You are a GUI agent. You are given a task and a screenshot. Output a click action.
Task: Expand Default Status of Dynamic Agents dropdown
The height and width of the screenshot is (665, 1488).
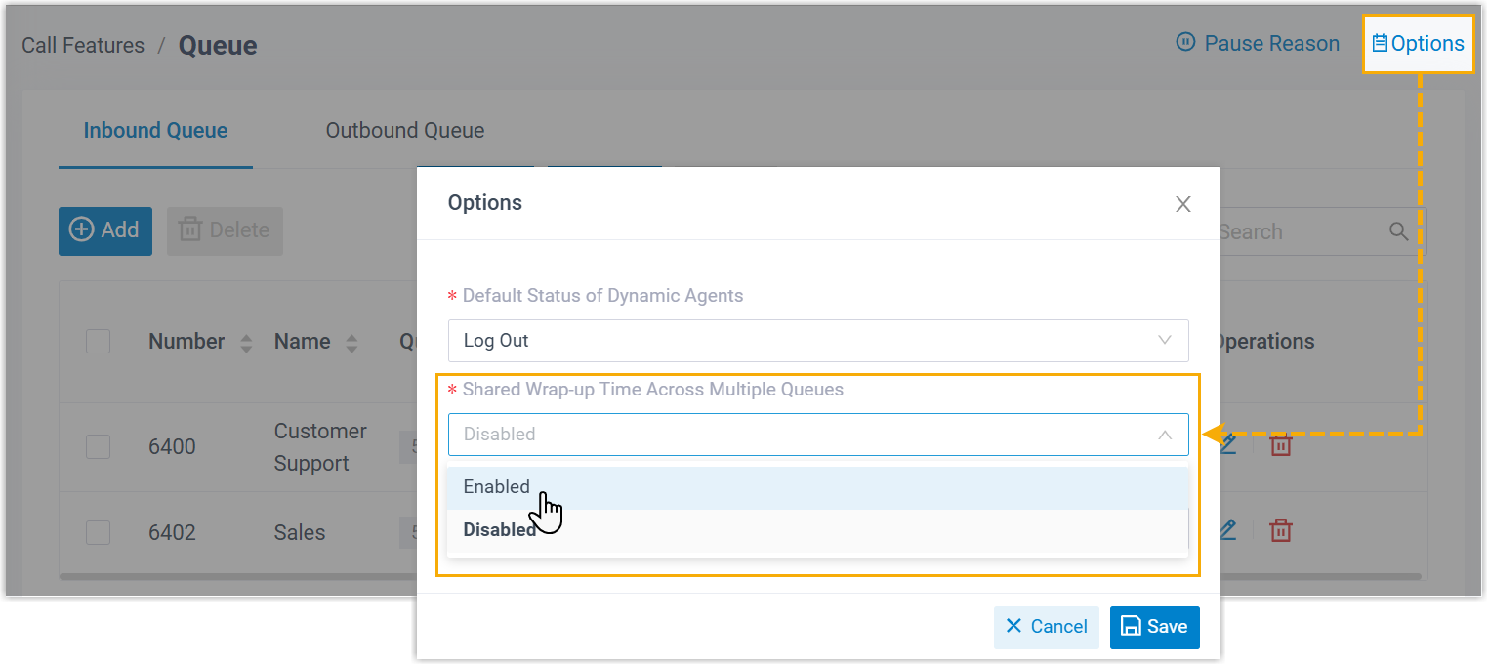point(817,341)
